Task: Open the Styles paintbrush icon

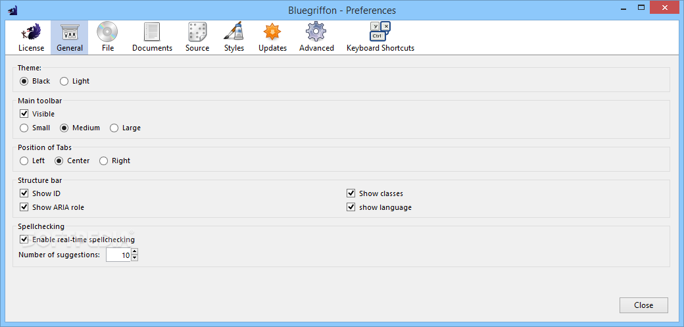Action: 234,32
